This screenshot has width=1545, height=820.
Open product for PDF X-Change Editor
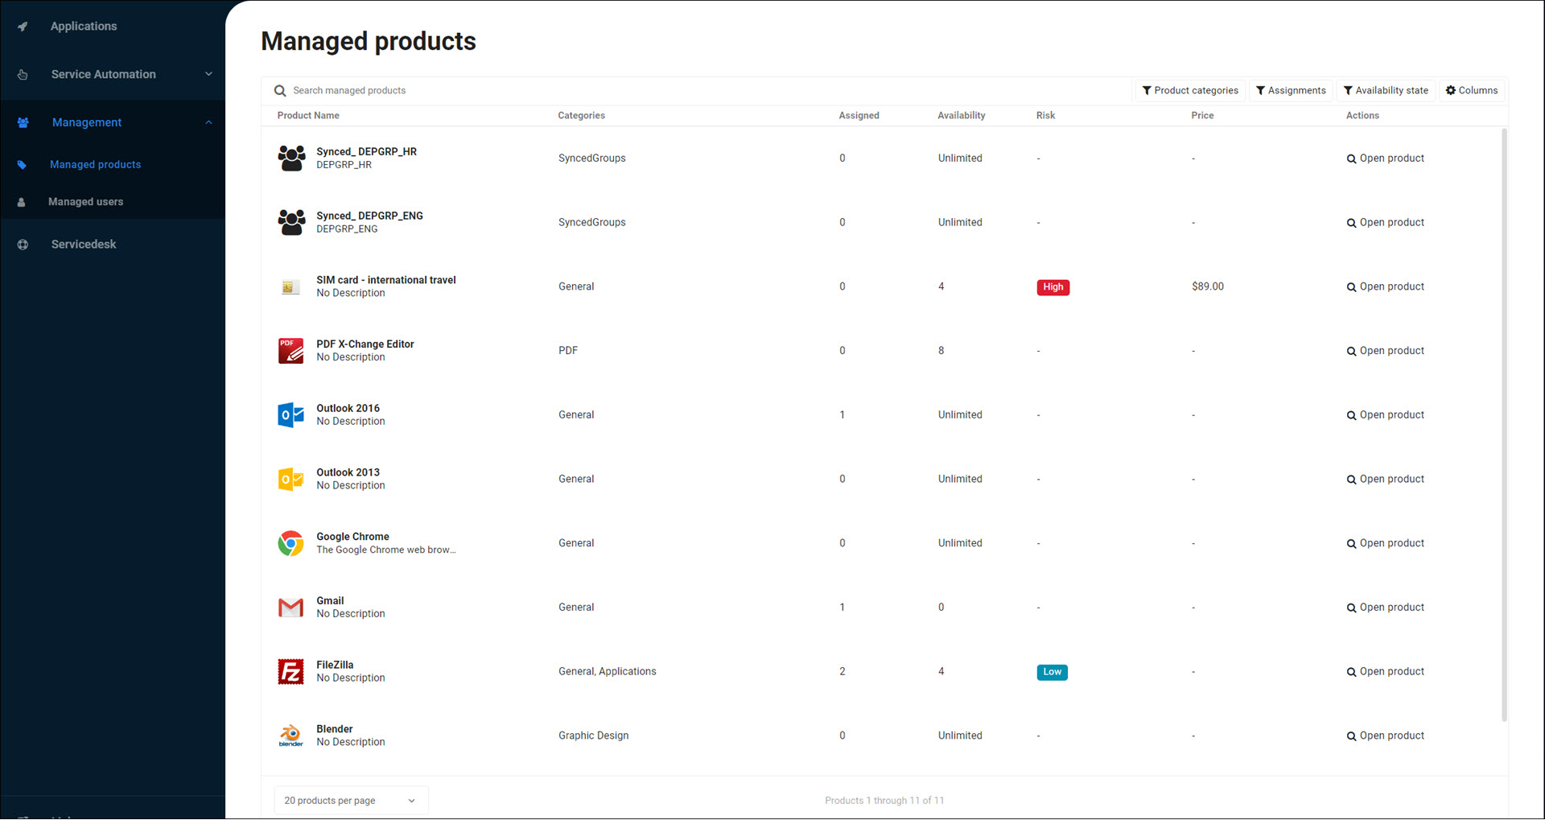[x=1385, y=351]
